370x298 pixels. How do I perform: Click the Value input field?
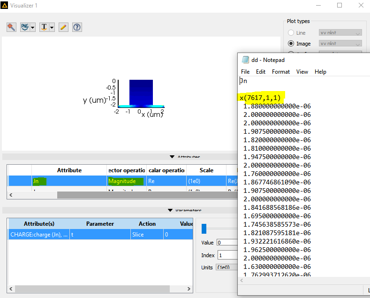pos(227,243)
